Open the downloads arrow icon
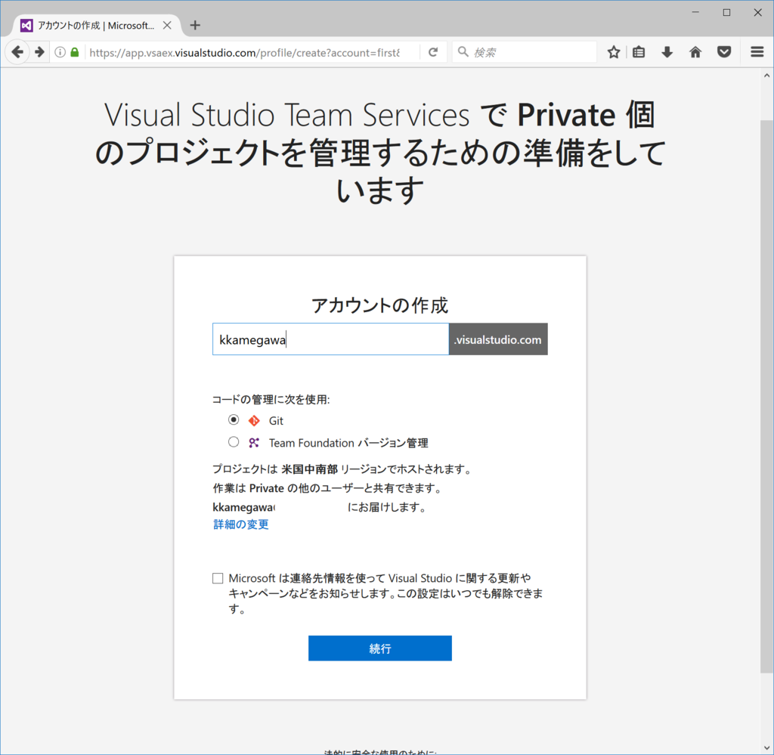The image size is (774, 755). 667,52
